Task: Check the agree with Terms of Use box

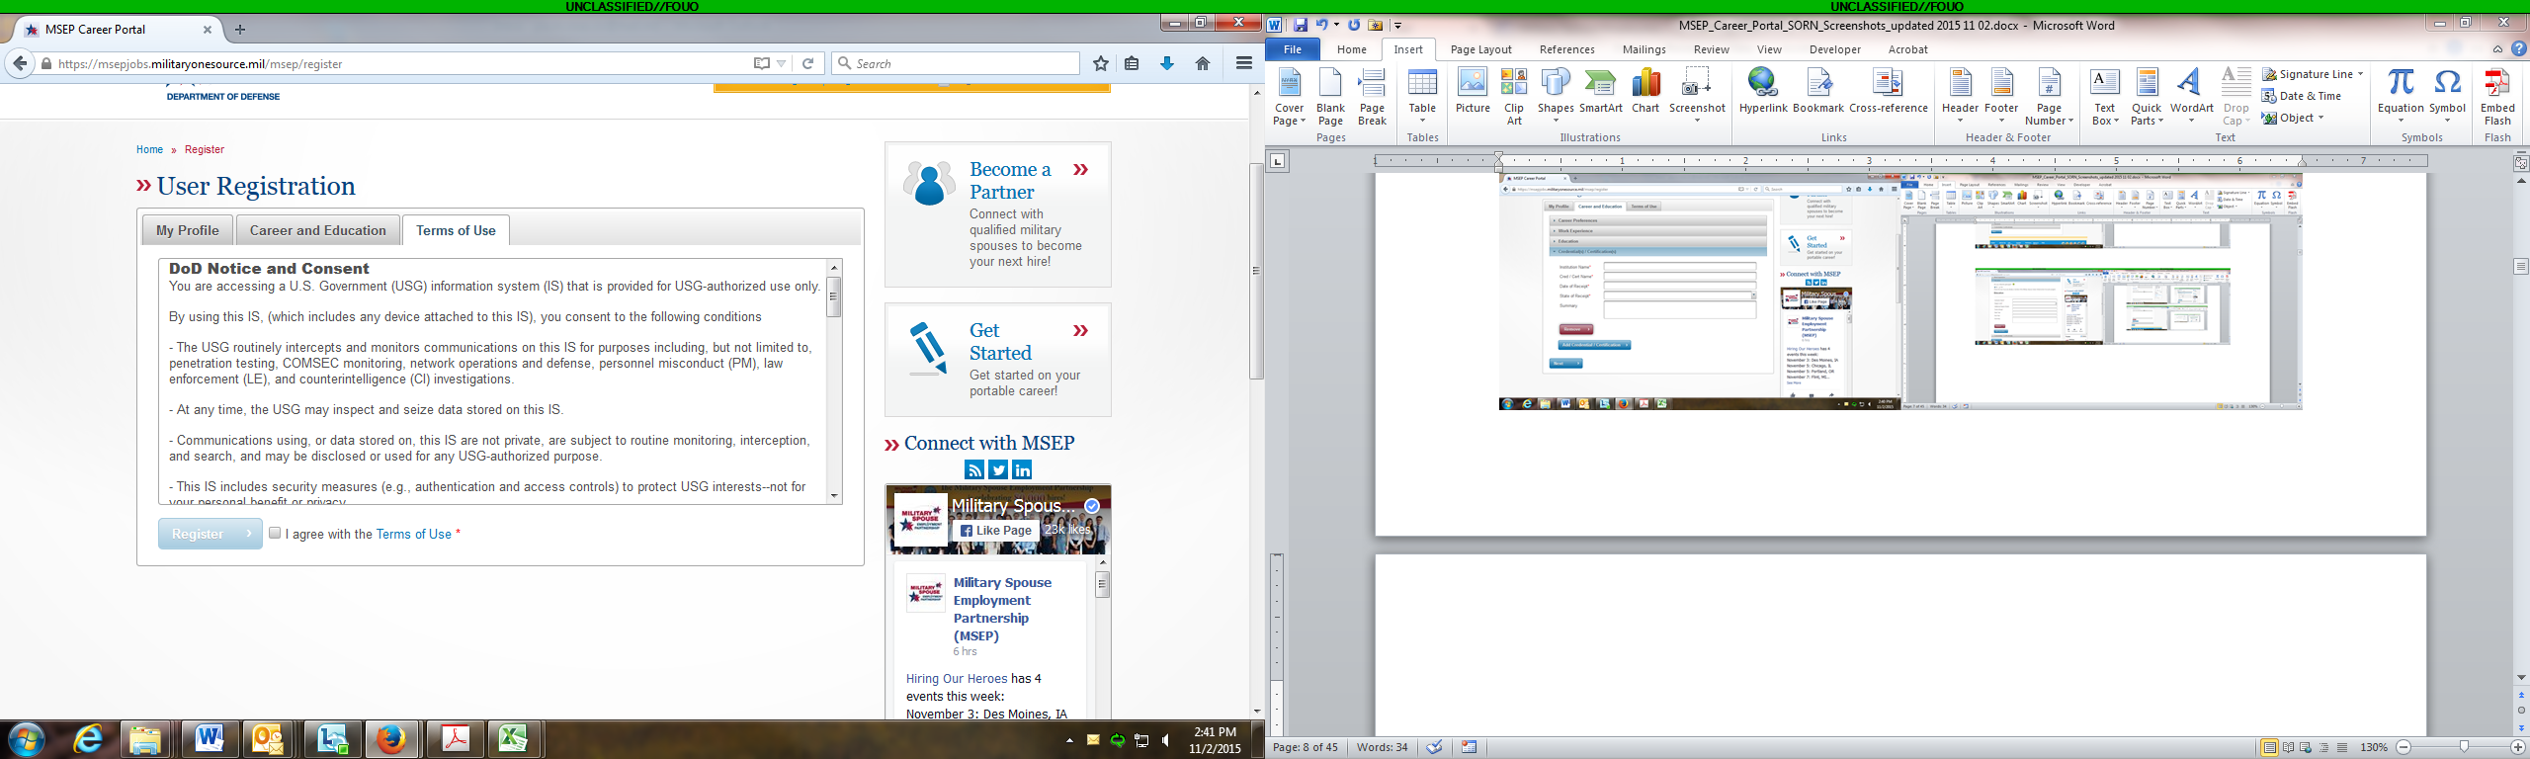Action: tap(275, 533)
